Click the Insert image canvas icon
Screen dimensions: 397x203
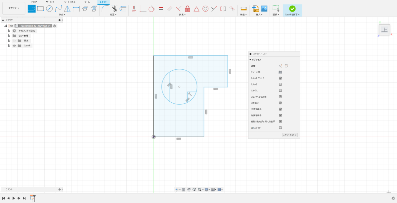coord(264,9)
